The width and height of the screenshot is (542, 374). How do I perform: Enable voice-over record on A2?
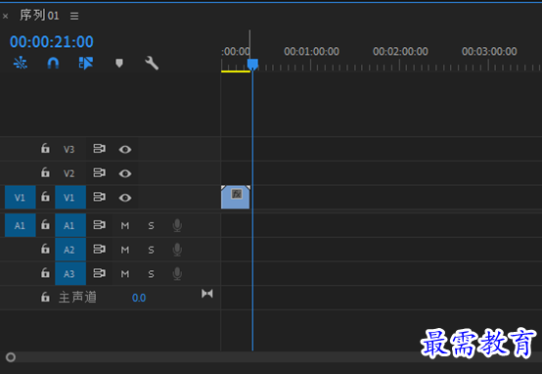coord(177,250)
